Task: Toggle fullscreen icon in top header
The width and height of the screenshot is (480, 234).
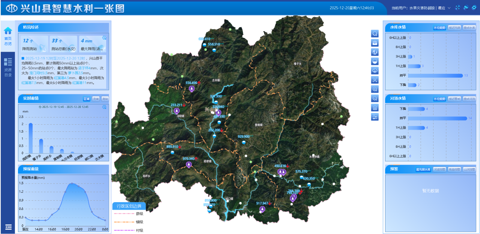Action: pyautogui.click(x=457, y=8)
